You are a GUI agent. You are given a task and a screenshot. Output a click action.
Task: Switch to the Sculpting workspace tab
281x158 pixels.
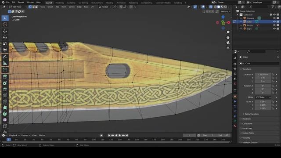[71, 3]
